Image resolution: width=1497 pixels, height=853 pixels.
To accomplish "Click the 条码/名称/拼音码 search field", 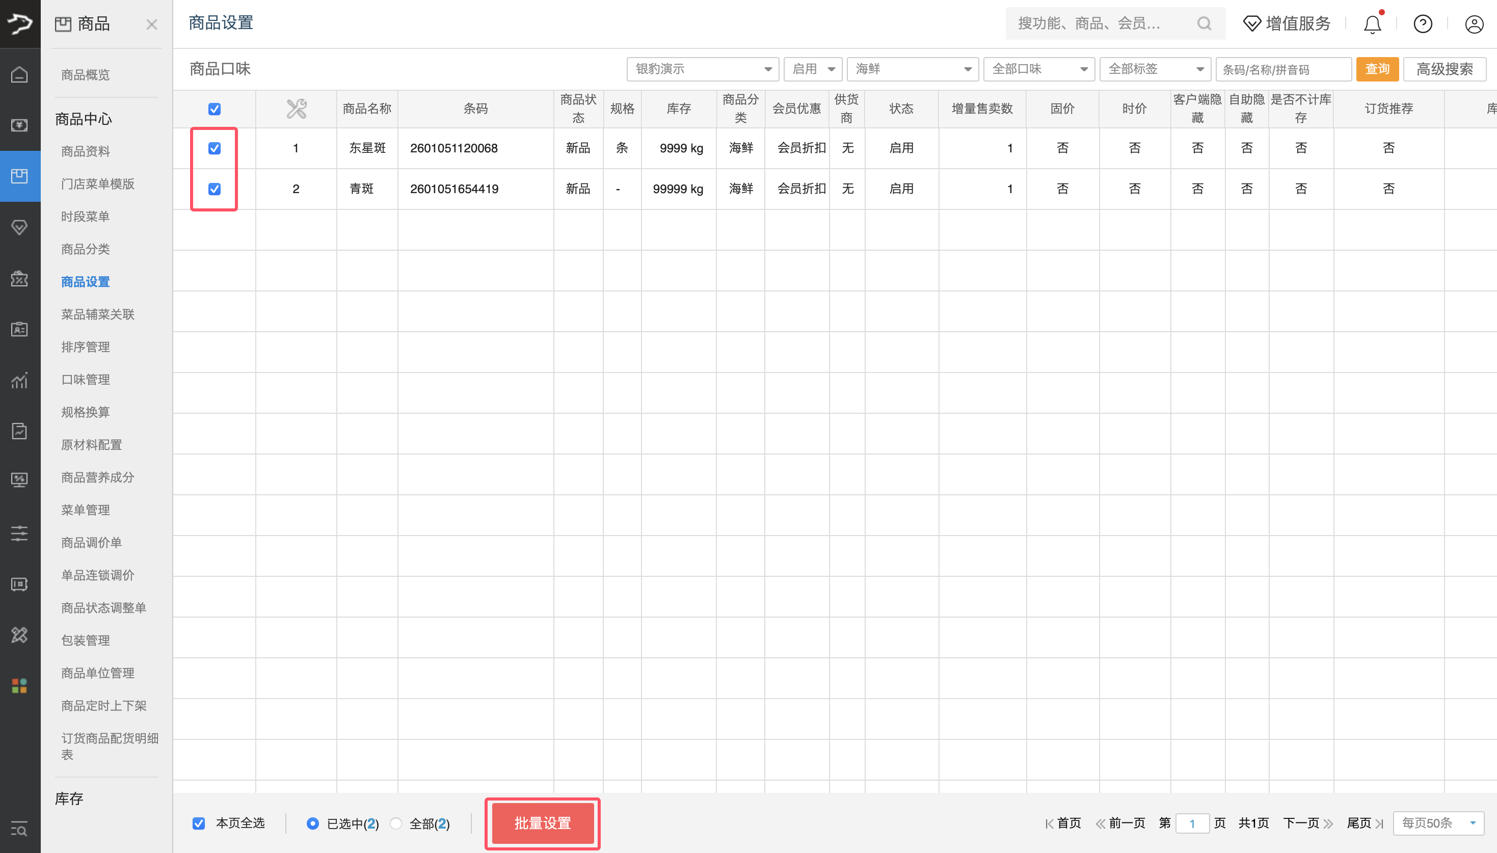I will coord(1282,70).
